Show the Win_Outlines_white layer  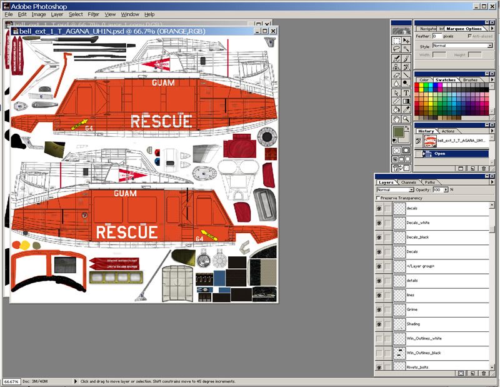(379, 338)
